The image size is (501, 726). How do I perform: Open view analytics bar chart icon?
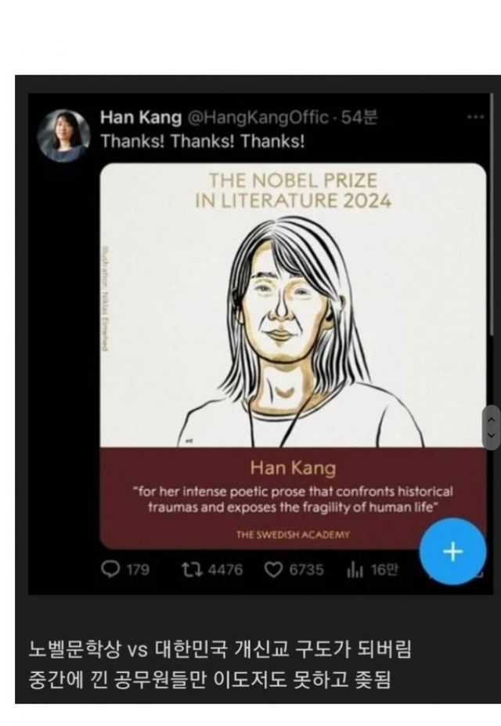353,570
